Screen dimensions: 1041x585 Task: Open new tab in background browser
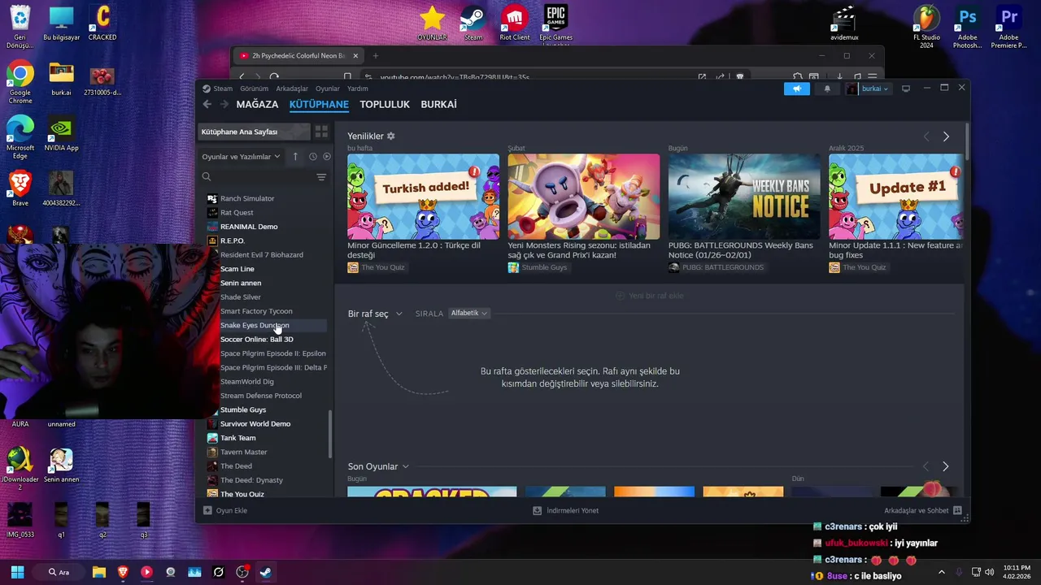[376, 56]
